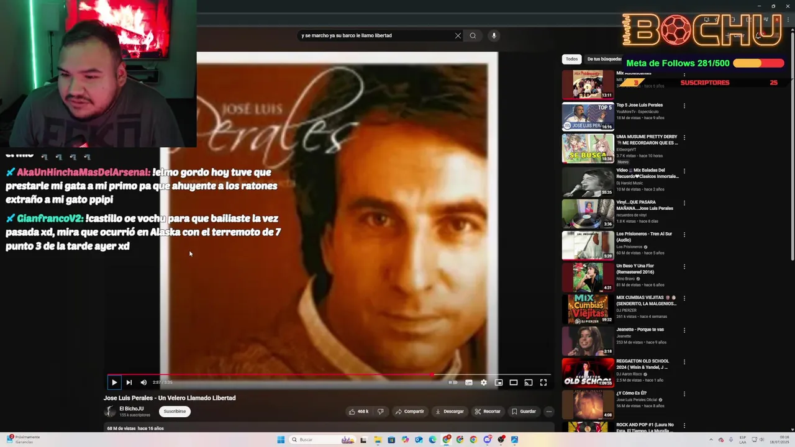Clear the YouTube search box text
The image size is (795, 447).
pos(458,35)
